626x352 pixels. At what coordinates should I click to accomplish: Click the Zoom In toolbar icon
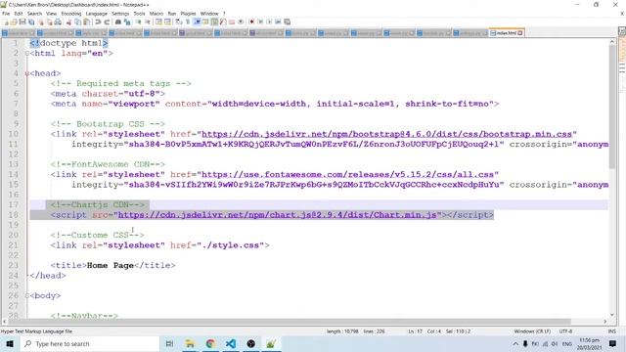(138, 22)
